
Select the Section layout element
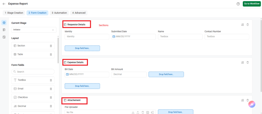(33, 46)
